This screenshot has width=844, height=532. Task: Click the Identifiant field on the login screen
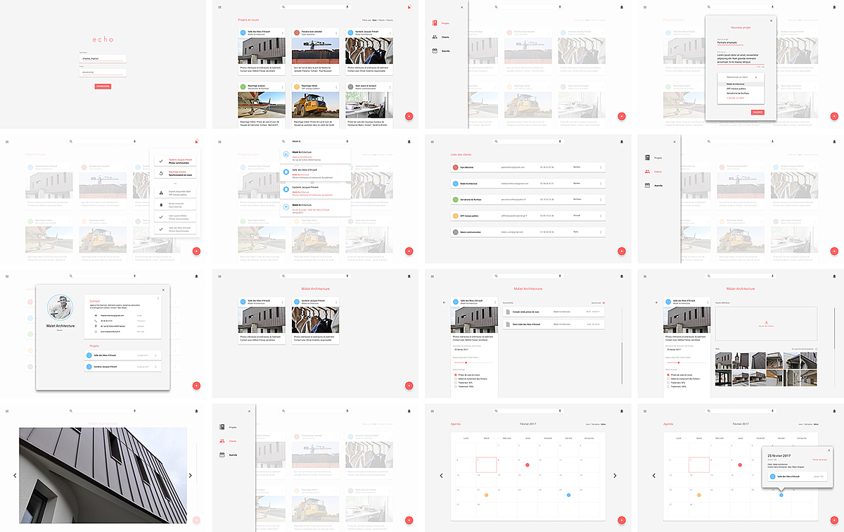pos(103,59)
